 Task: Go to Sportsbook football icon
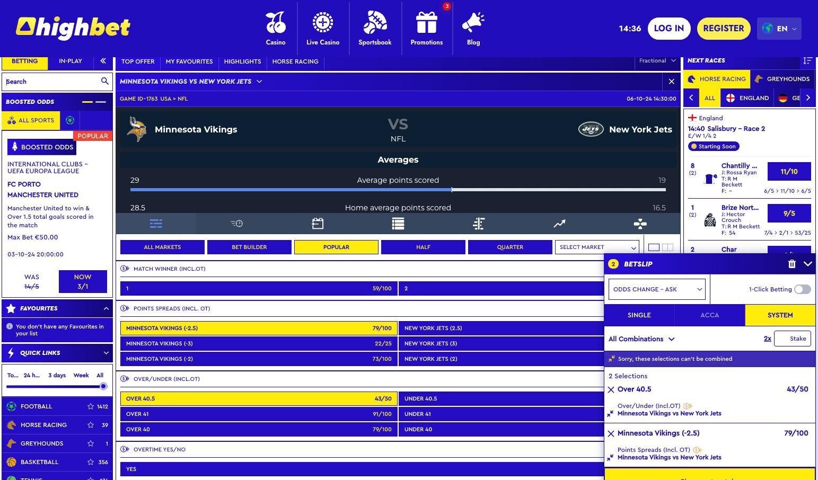coord(375,23)
